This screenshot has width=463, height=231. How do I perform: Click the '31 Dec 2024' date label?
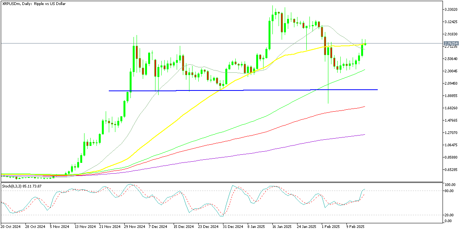(233, 227)
